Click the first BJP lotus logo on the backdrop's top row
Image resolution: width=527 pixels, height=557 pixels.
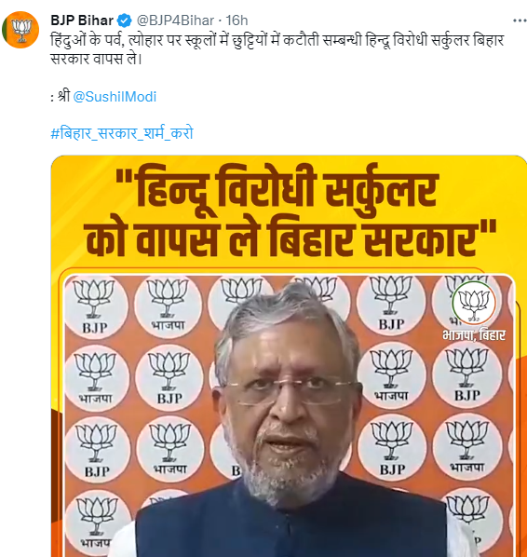point(94,306)
